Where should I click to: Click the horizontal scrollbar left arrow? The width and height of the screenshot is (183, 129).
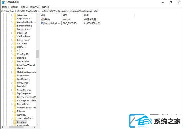click(2, 127)
